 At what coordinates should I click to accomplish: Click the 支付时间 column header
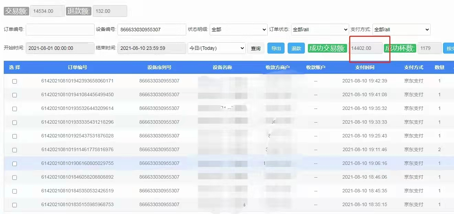tap(365, 67)
